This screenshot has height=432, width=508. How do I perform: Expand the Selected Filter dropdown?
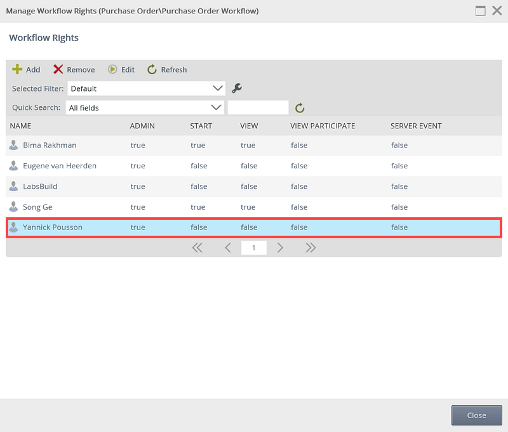218,88
